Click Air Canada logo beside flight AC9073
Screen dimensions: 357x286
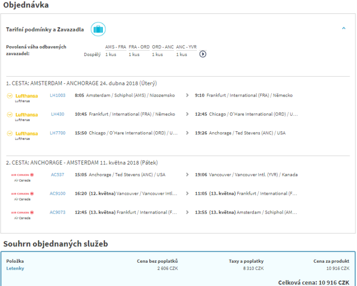pyautogui.click(x=22, y=213)
